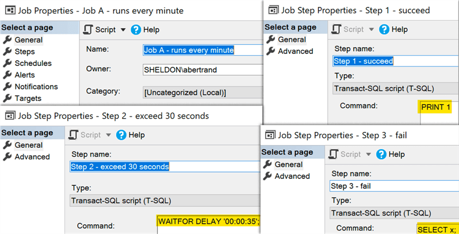This screenshot has width=459, height=234.
Task: Click Help icon in Step 2 window
Action: [121, 135]
